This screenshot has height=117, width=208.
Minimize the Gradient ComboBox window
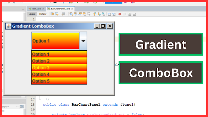[97, 26]
